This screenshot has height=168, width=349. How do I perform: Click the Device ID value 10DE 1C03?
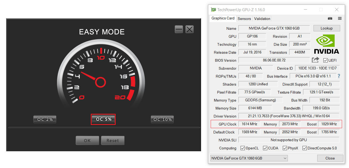pyautogui.click(x=317, y=68)
